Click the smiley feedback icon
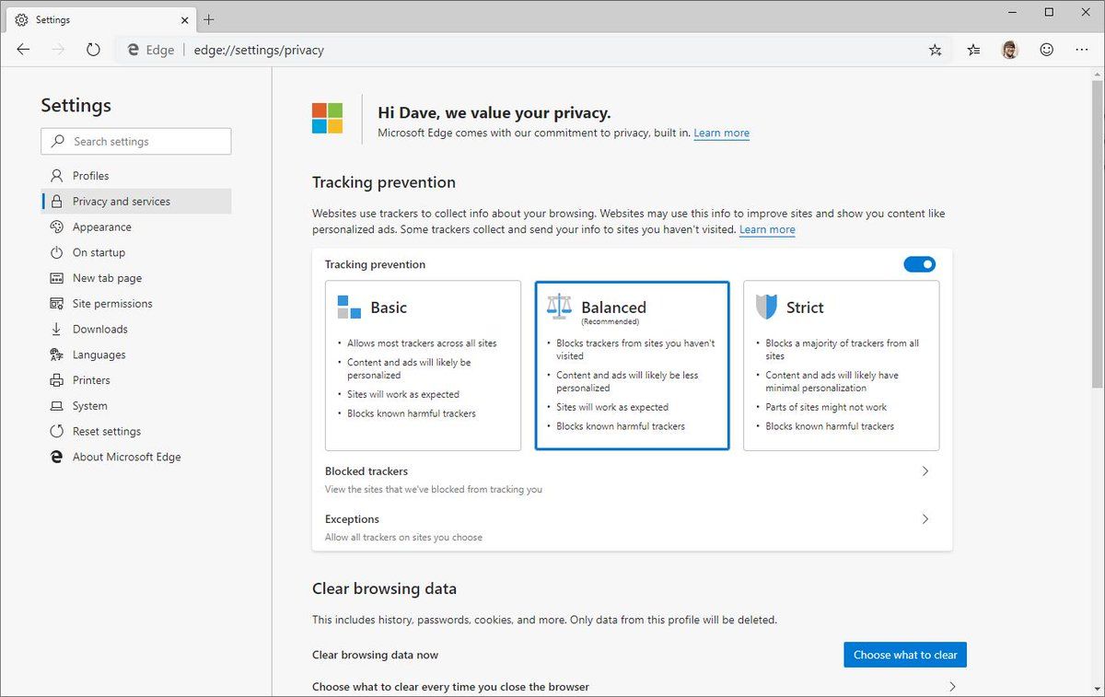Viewport: 1105px width, 697px height. pyautogui.click(x=1047, y=50)
